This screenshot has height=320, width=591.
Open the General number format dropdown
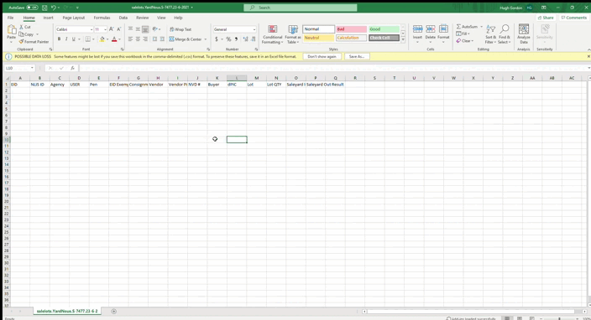tap(254, 29)
